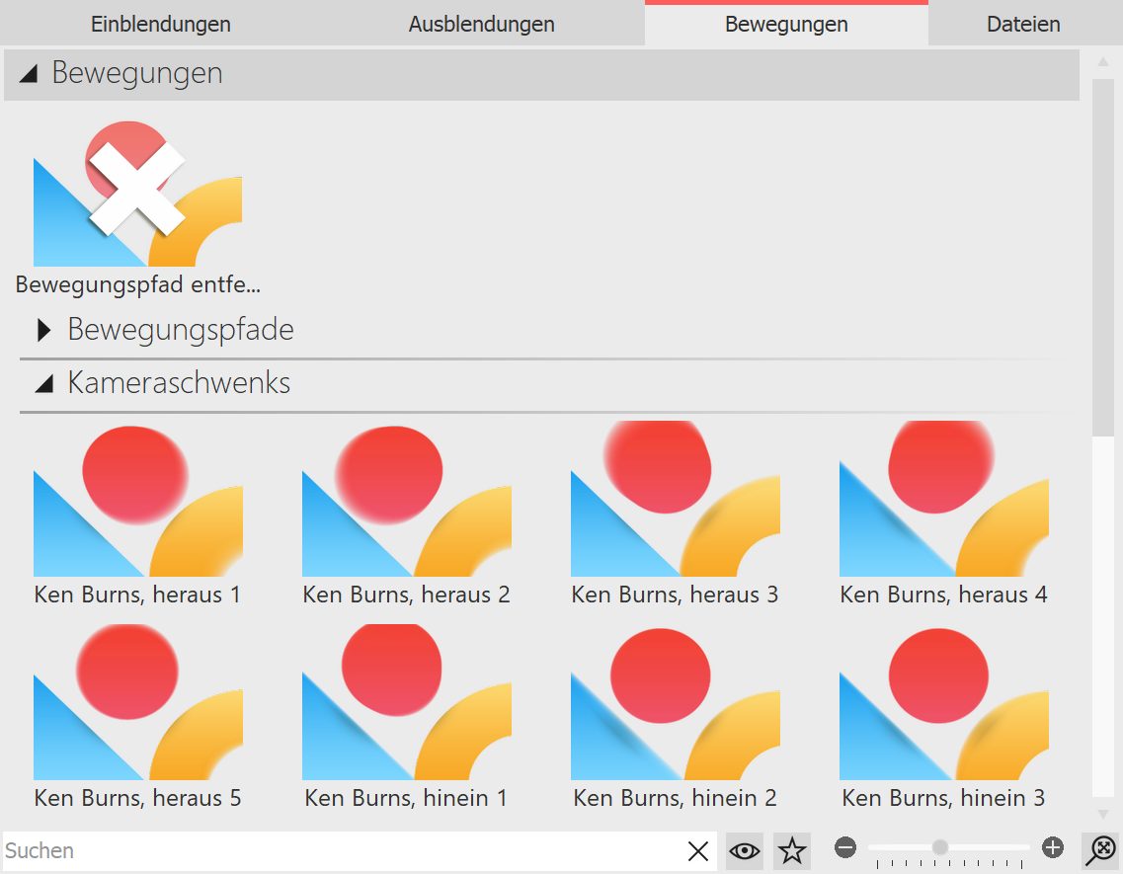
Task: Select 'Ken Burns, heraus 4' effect
Action: point(943,504)
